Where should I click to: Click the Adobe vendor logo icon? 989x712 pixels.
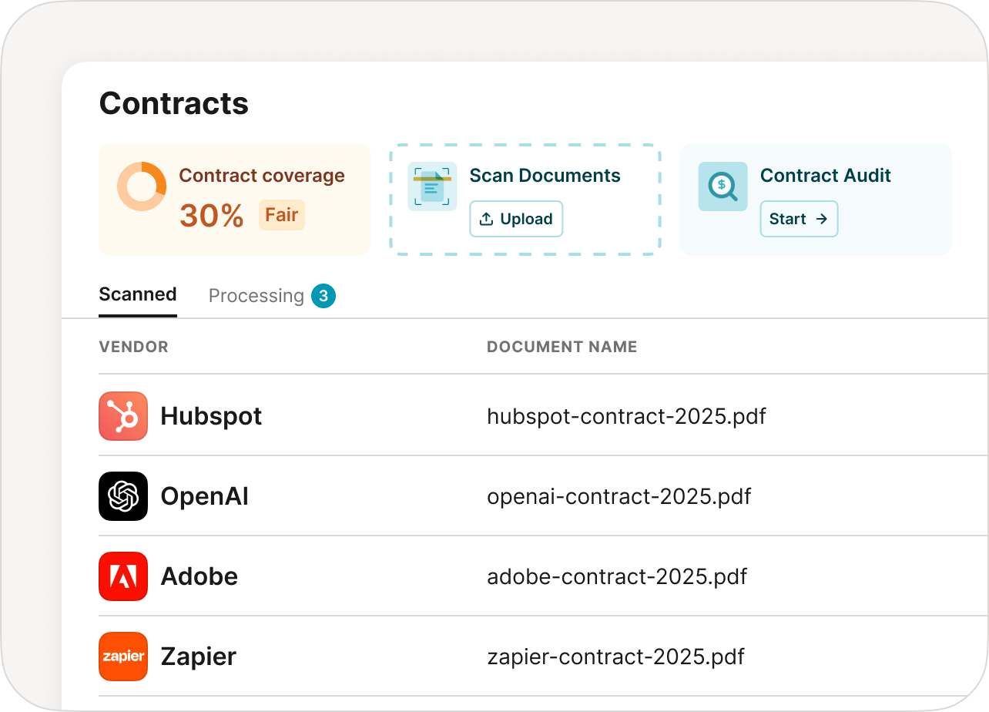pos(122,576)
